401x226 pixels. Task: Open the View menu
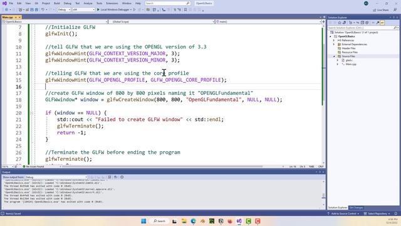[28, 3]
